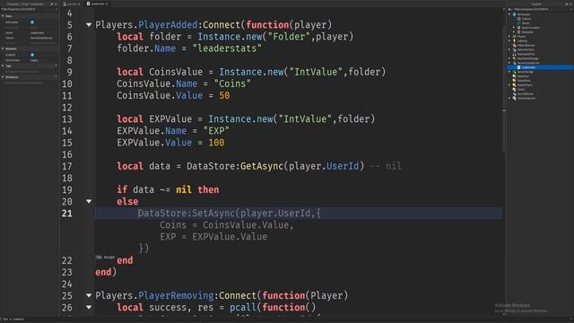The height and width of the screenshot is (323, 574).
Task: Collapse the ServerScriptService tree node
Action: click(509, 63)
